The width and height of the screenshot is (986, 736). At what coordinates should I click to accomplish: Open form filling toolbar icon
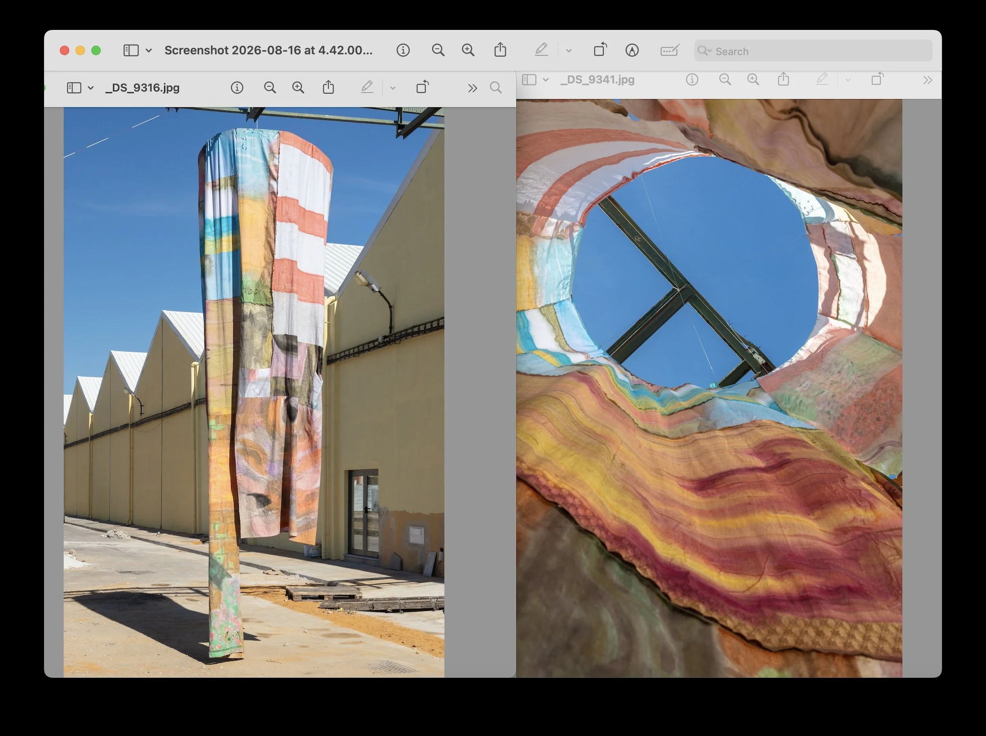(x=670, y=50)
